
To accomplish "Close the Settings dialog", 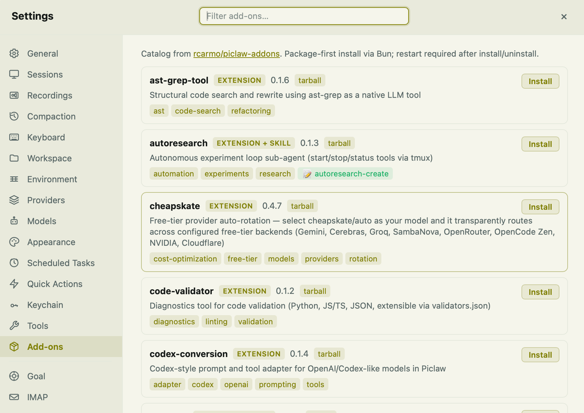I will [564, 17].
